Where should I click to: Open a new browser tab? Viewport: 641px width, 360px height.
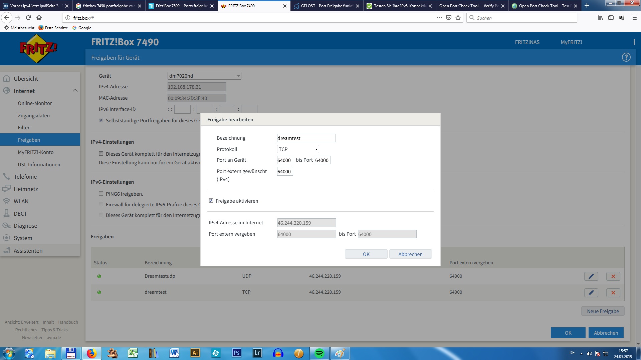pyautogui.click(x=587, y=6)
